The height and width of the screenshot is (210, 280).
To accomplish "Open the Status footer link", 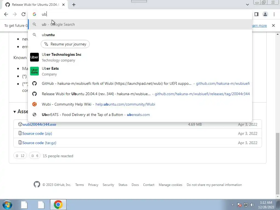I will tap(123, 185).
